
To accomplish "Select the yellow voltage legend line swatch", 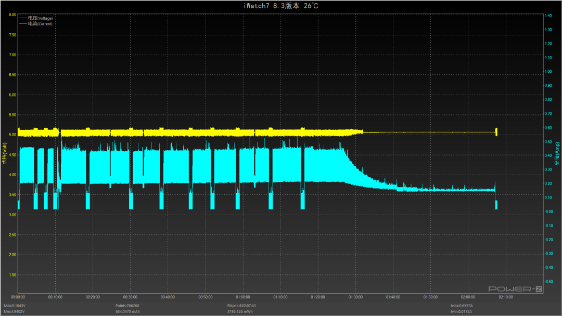I will (x=23, y=18).
